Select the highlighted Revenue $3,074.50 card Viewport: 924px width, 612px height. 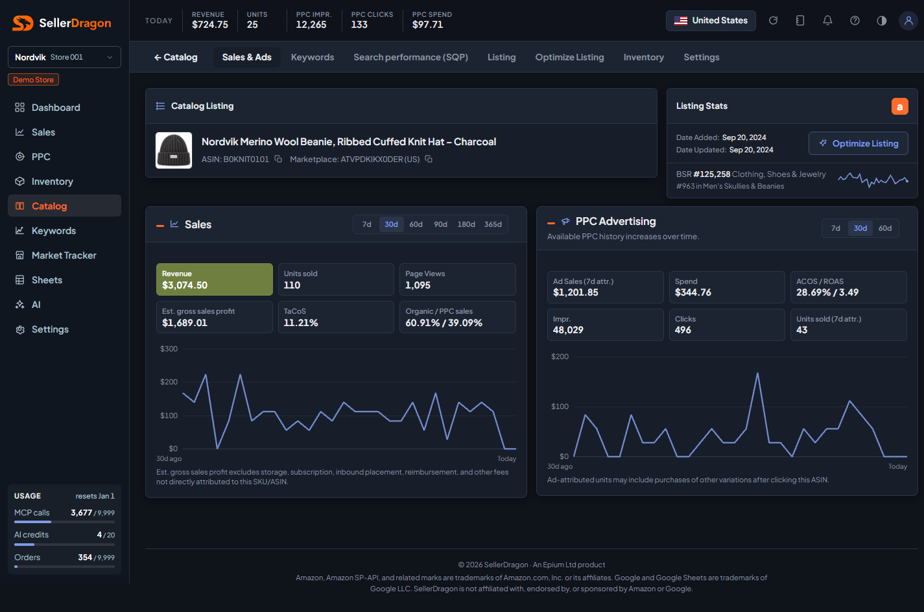coord(215,279)
